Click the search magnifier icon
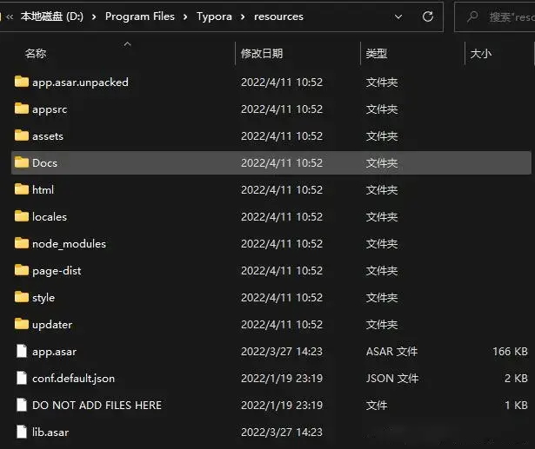535x449 pixels. [472, 17]
